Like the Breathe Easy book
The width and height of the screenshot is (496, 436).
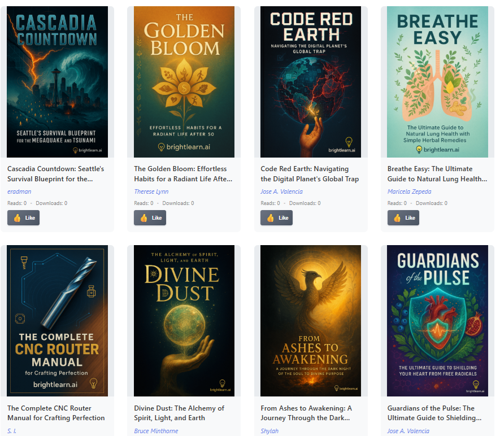(x=403, y=217)
